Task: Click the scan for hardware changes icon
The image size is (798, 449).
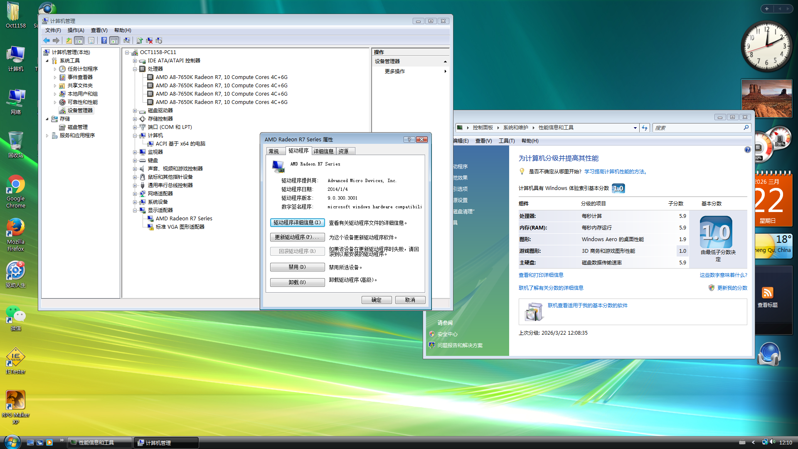Action: coord(127,40)
